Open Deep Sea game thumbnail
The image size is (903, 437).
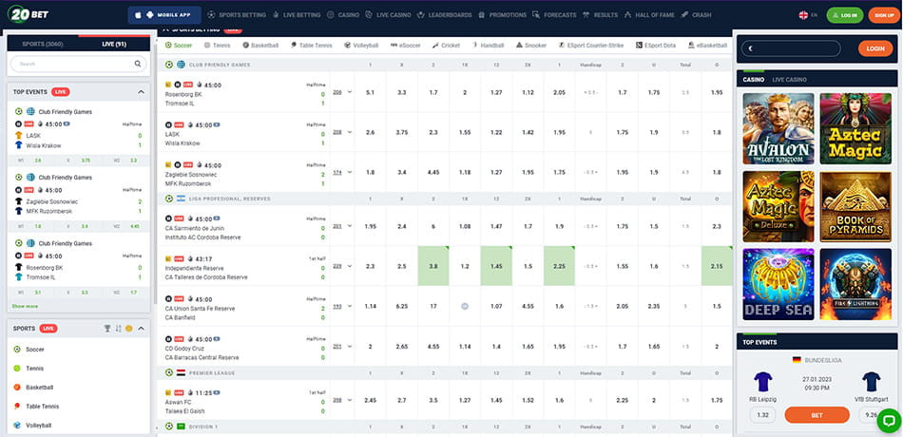(x=778, y=284)
